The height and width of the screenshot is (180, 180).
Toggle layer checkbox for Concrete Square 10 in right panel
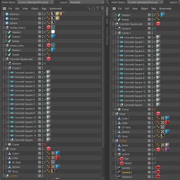[x=149, y=82]
